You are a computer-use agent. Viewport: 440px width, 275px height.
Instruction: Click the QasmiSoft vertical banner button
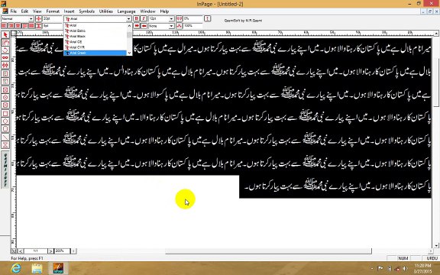pyautogui.click(x=5, y=170)
